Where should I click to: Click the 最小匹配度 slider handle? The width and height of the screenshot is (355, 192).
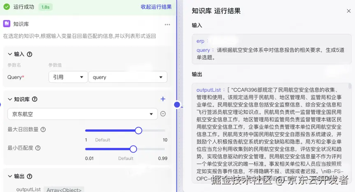(x=133, y=149)
